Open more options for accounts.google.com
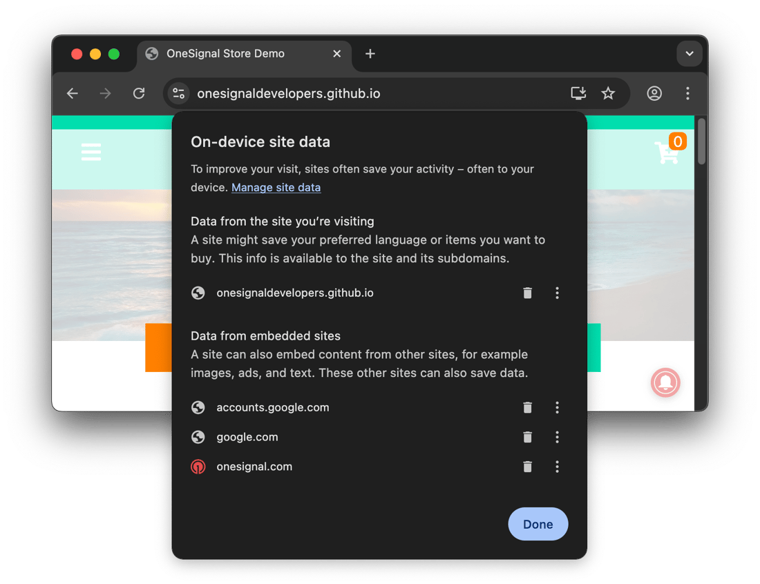760x584 pixels. click(557, 408)
